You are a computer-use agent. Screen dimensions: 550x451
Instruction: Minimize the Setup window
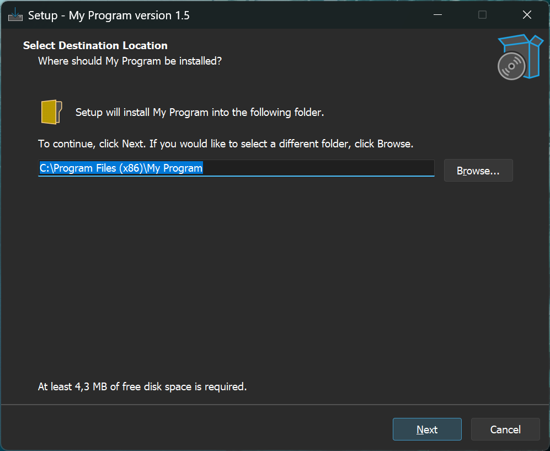tap(437, 15)
